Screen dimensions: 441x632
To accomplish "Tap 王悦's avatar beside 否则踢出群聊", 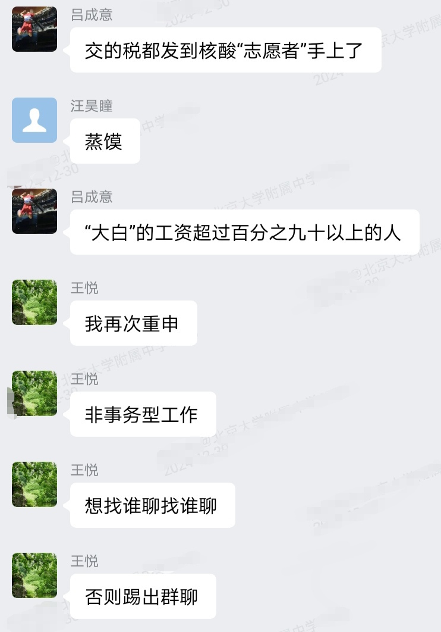I will click(34, 575).
